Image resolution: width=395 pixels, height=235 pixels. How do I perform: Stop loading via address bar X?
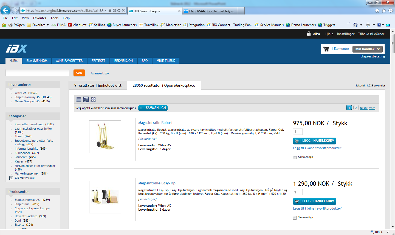coord(123,11)
